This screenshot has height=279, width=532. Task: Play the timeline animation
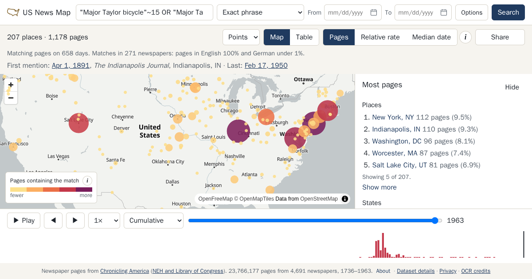(x=24, y=221)
